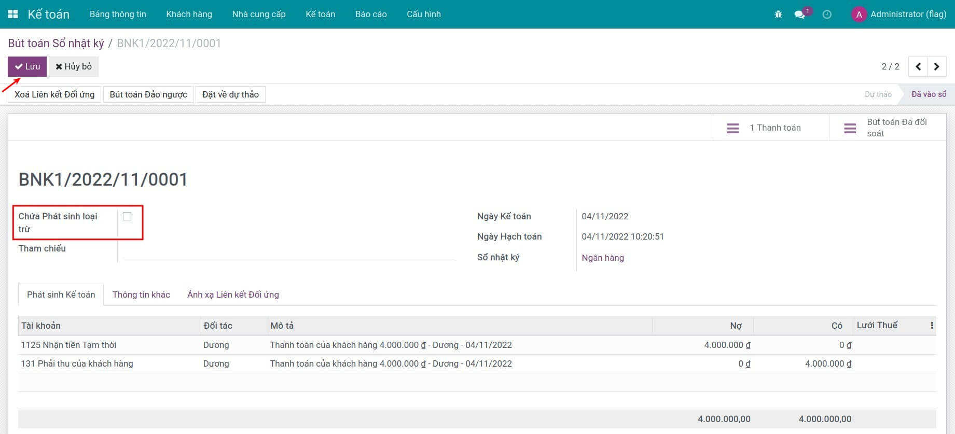Click the Tham chiếu input field
This screenshot has height=434, width=955.
pos(288,249)
